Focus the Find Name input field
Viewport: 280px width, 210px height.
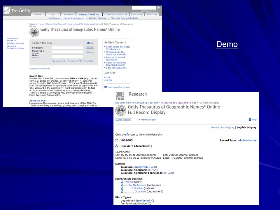(x=67, y=48)
